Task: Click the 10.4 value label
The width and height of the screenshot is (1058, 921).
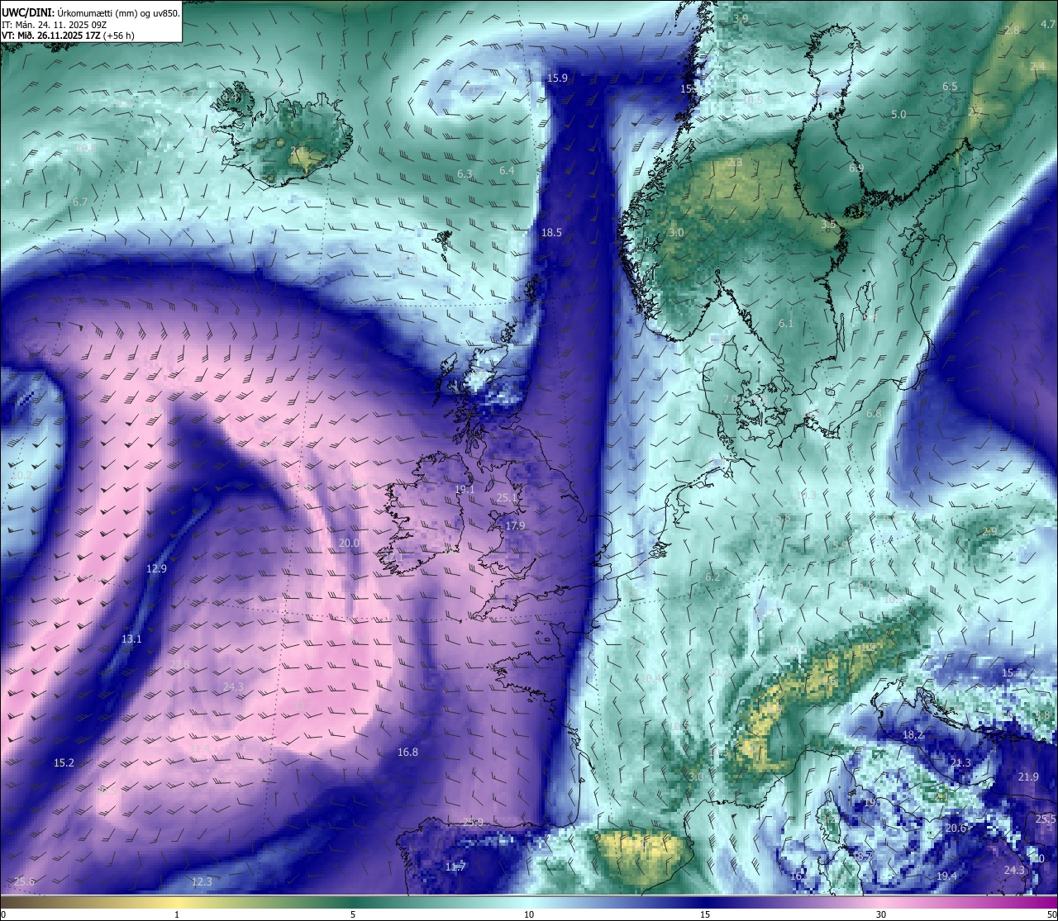Action: click(651, 680)
